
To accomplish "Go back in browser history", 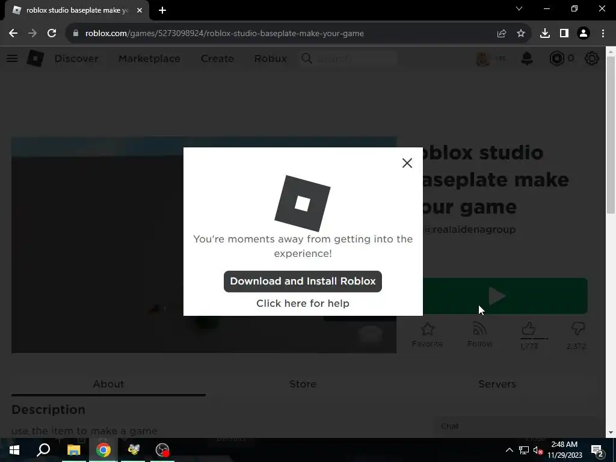I will (13, 34).
